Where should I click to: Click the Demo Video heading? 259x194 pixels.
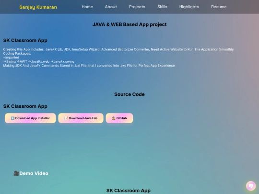coord(34,173)
